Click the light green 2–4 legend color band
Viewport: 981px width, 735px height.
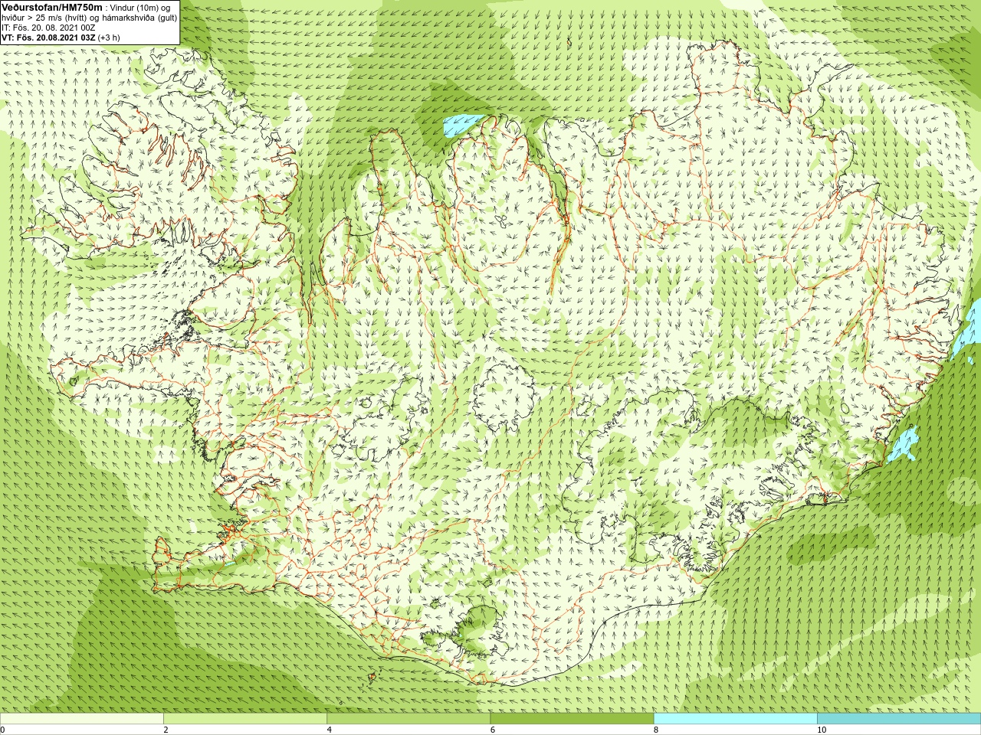pos(245,719)
